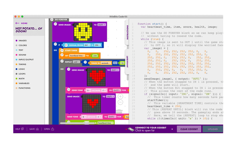The height and width of the screenshot is (148, 237).
Task: Open note D dropdown on SEND TONE block
Action: pyautogui.click(x=88, y=90)
